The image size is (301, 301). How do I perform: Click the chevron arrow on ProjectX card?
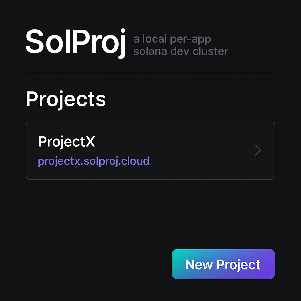(x=258, y=150)
